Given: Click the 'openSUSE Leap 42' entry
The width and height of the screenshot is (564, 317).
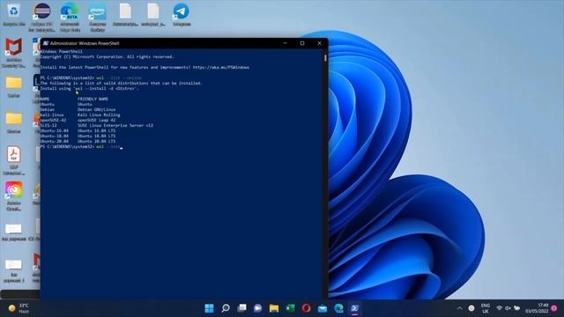Looking at the screenshot, I should (x=96, y=120).
